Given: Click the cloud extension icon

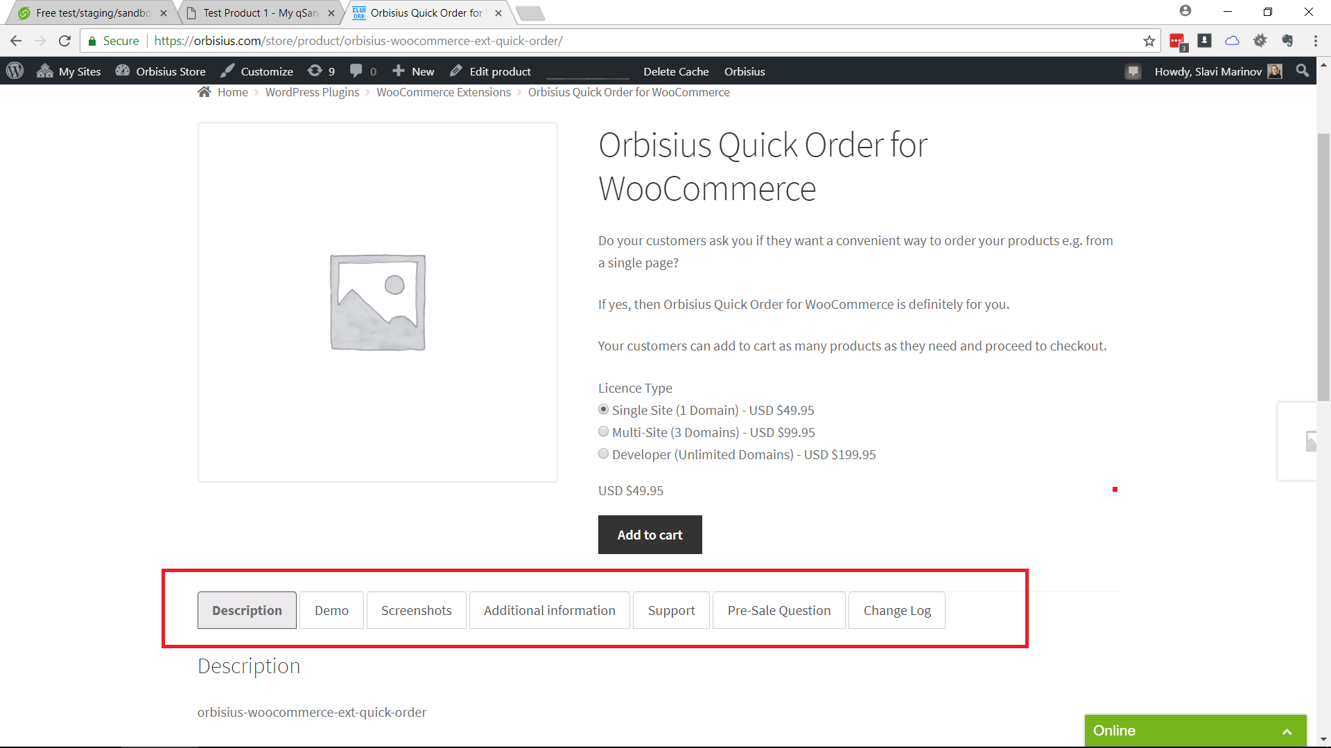Looking at the screenshot, I should click(1232, 41).
